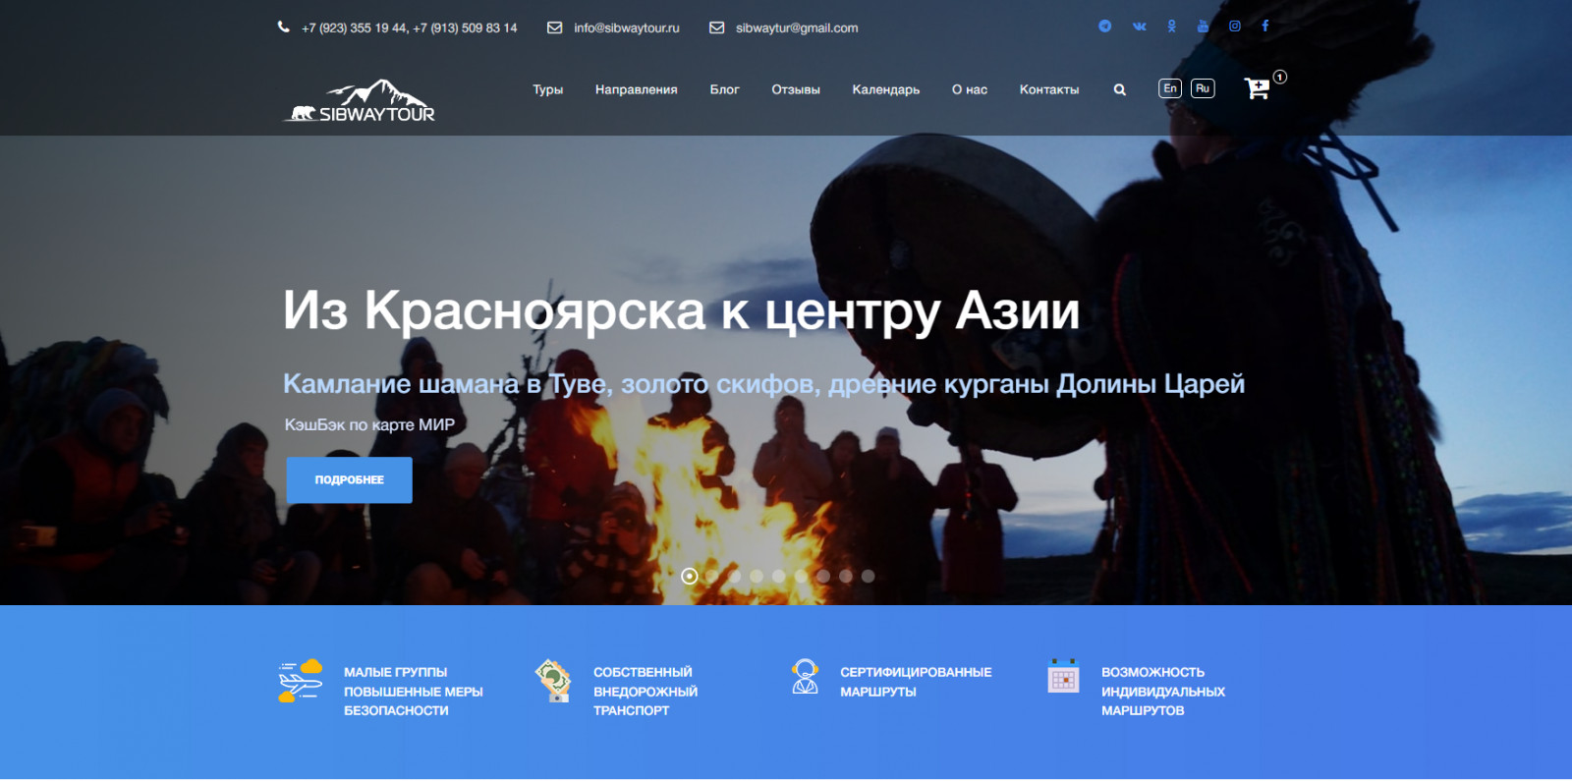Click the cart item count badge
Screen dimensions: 1572x781
click(1280, 77)
